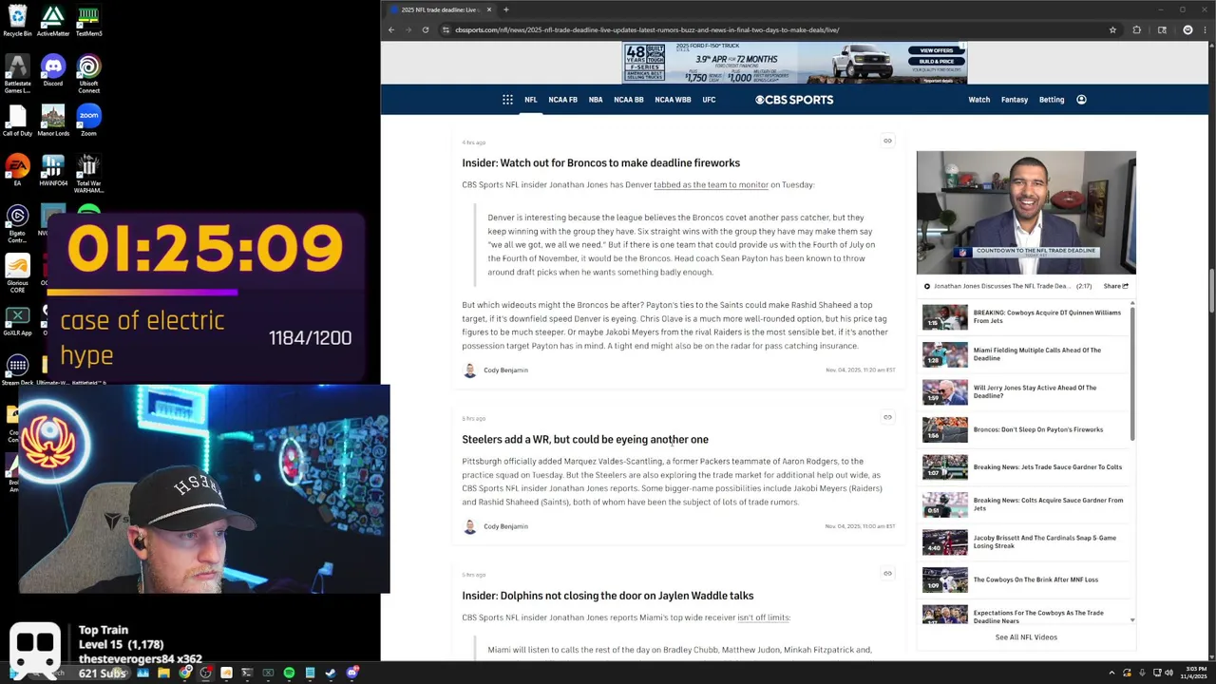Open the NCAA WBB section

(x=673, y=100)
